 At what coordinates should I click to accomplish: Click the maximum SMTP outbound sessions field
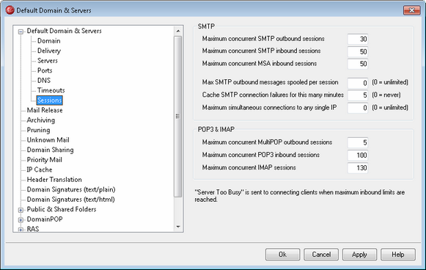coord(358,39)
